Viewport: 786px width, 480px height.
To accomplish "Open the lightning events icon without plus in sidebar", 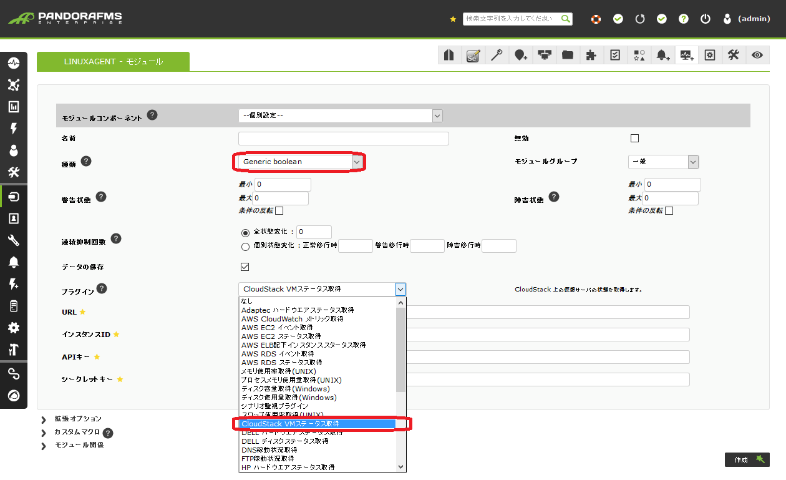I will [x=14, y=129].
